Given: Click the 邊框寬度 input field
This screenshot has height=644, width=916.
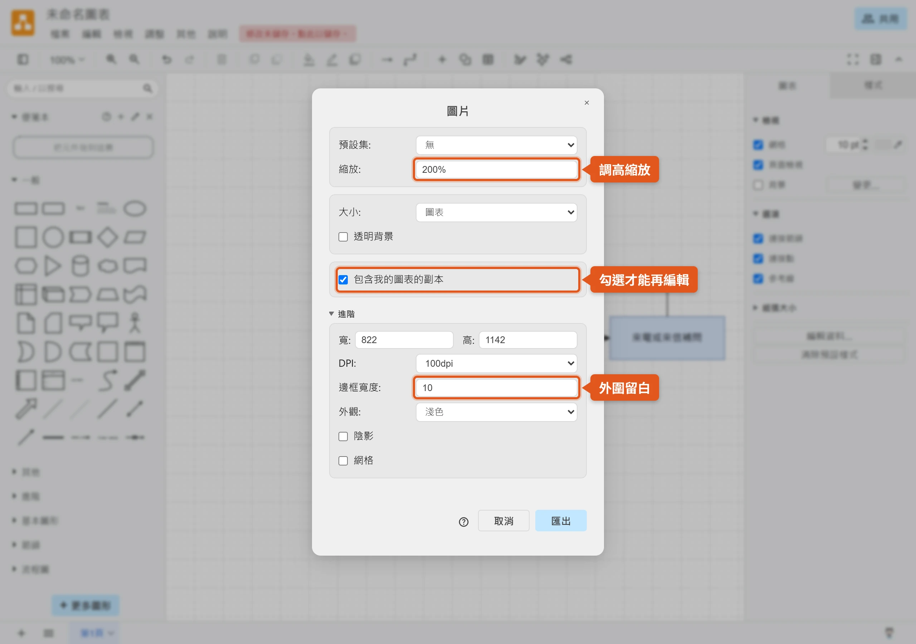Looking at the screenshot, I should click(x=496, y=388).
